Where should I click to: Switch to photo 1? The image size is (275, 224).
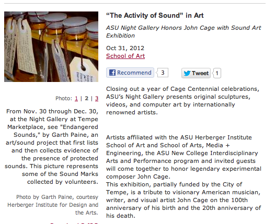[x=76, y=99]
